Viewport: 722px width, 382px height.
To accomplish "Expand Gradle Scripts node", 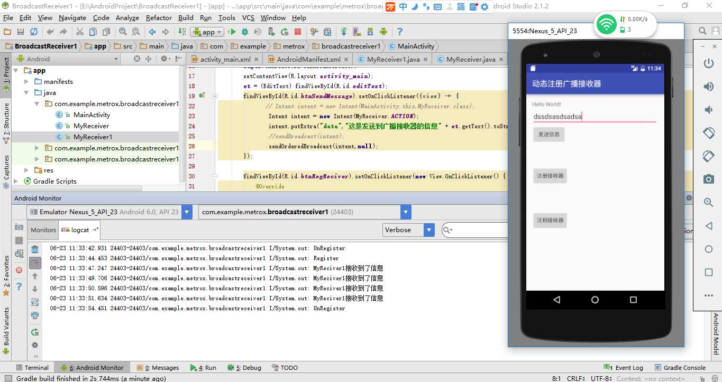I will pos(15,182).
